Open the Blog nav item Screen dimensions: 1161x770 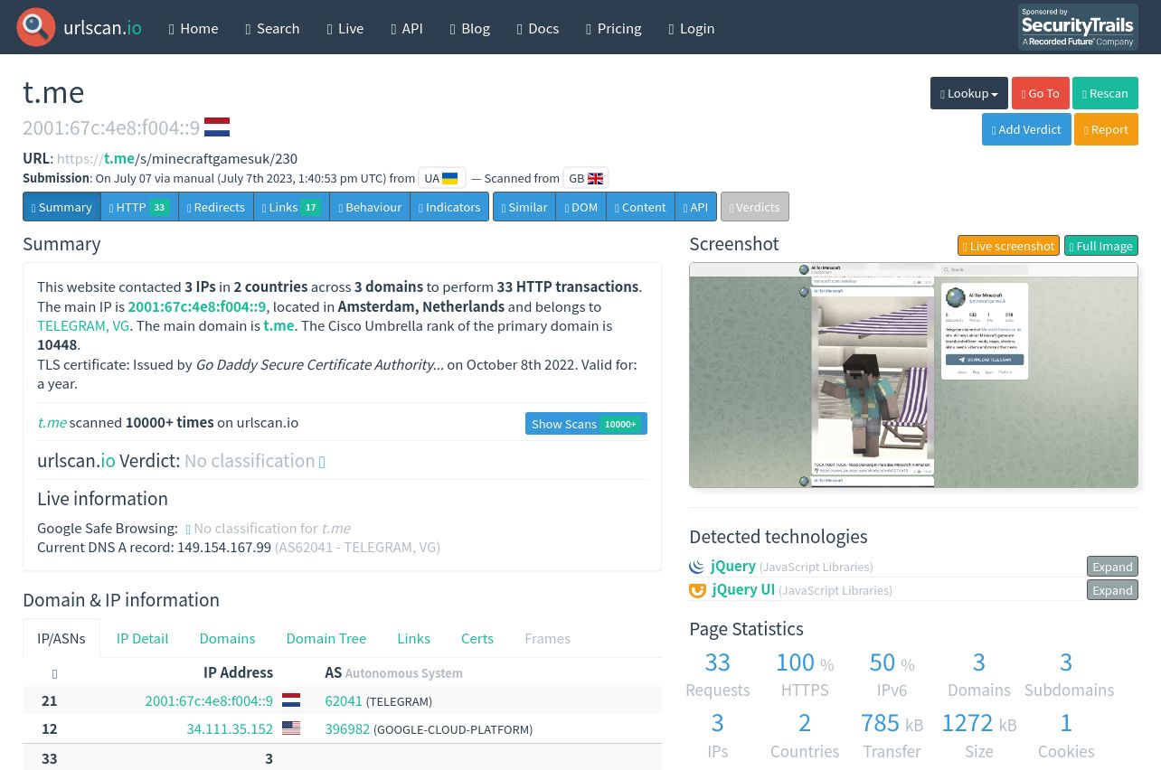(470, 28)
